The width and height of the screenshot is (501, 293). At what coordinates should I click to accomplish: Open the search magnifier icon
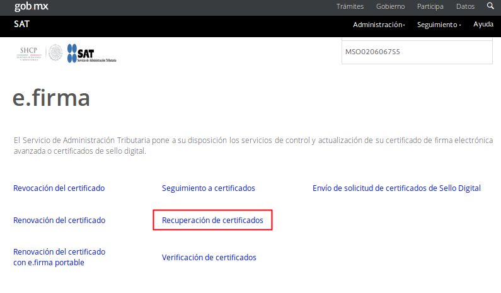pos(490,6)
